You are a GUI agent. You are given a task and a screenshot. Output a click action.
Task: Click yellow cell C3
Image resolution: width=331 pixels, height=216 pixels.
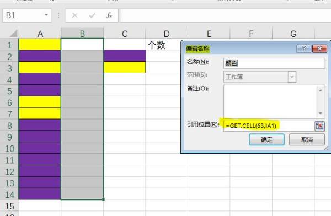125,67
